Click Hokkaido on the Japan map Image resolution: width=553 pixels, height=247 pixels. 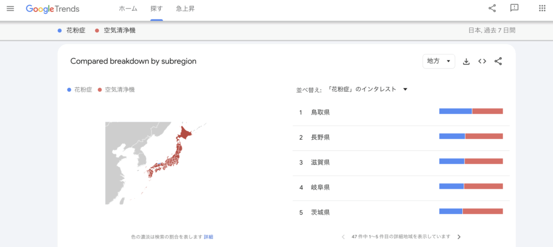[185, 133]
